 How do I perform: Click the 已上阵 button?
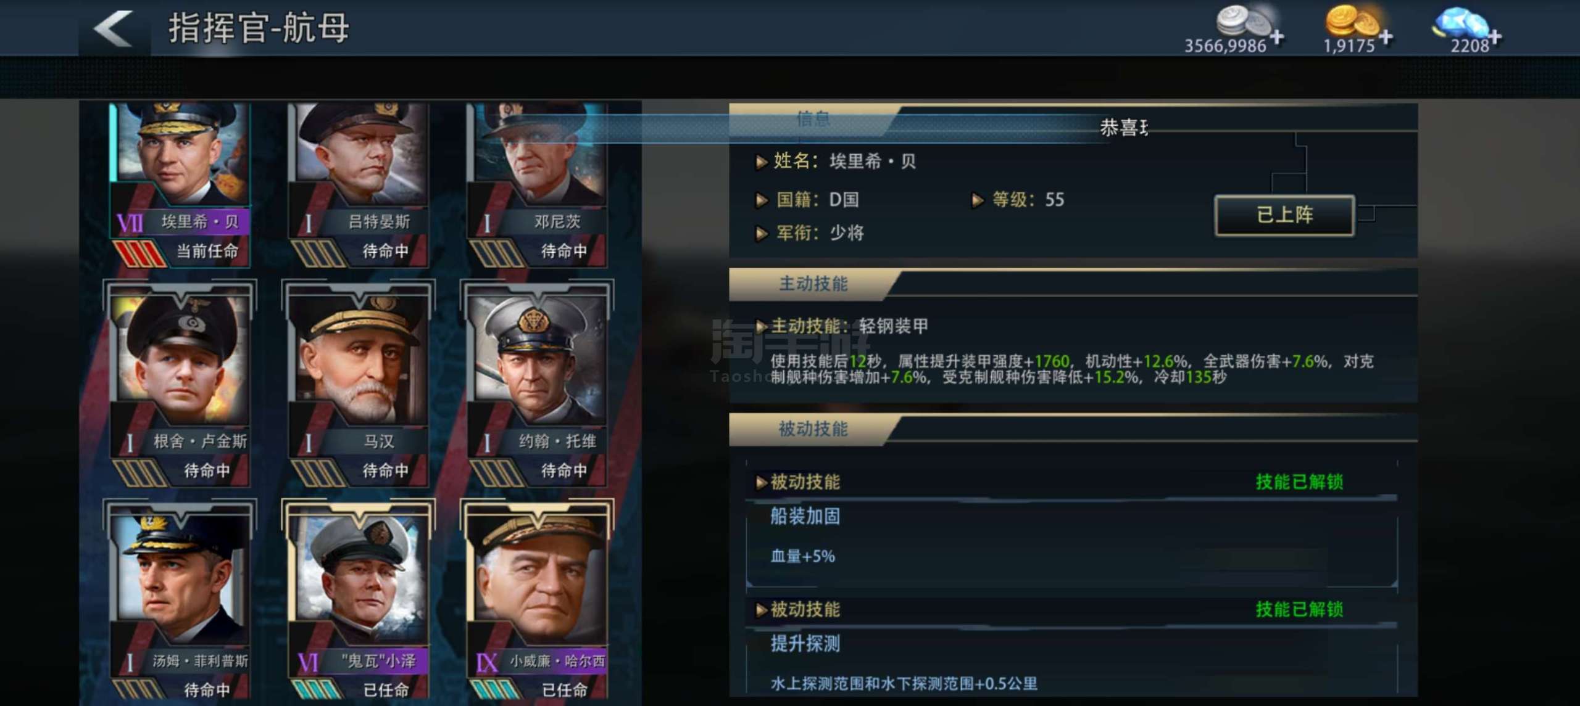(x=1285, y=215)
